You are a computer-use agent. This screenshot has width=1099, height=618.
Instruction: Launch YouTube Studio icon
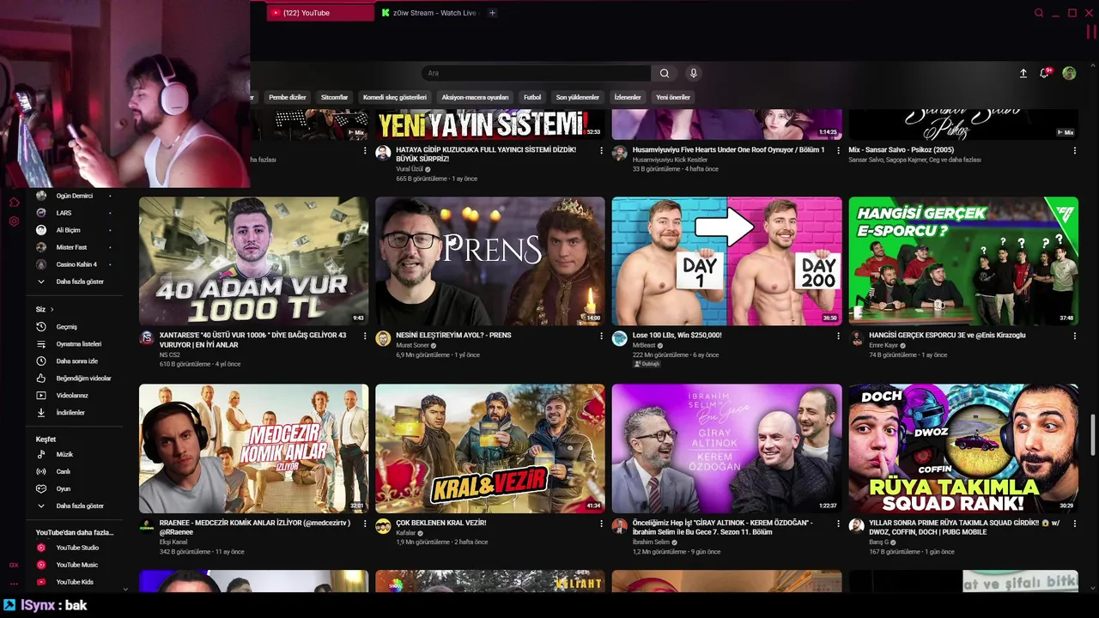pos(40,548)
